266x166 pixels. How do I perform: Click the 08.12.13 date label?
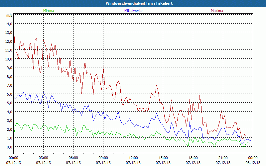[x=253, y=163]
